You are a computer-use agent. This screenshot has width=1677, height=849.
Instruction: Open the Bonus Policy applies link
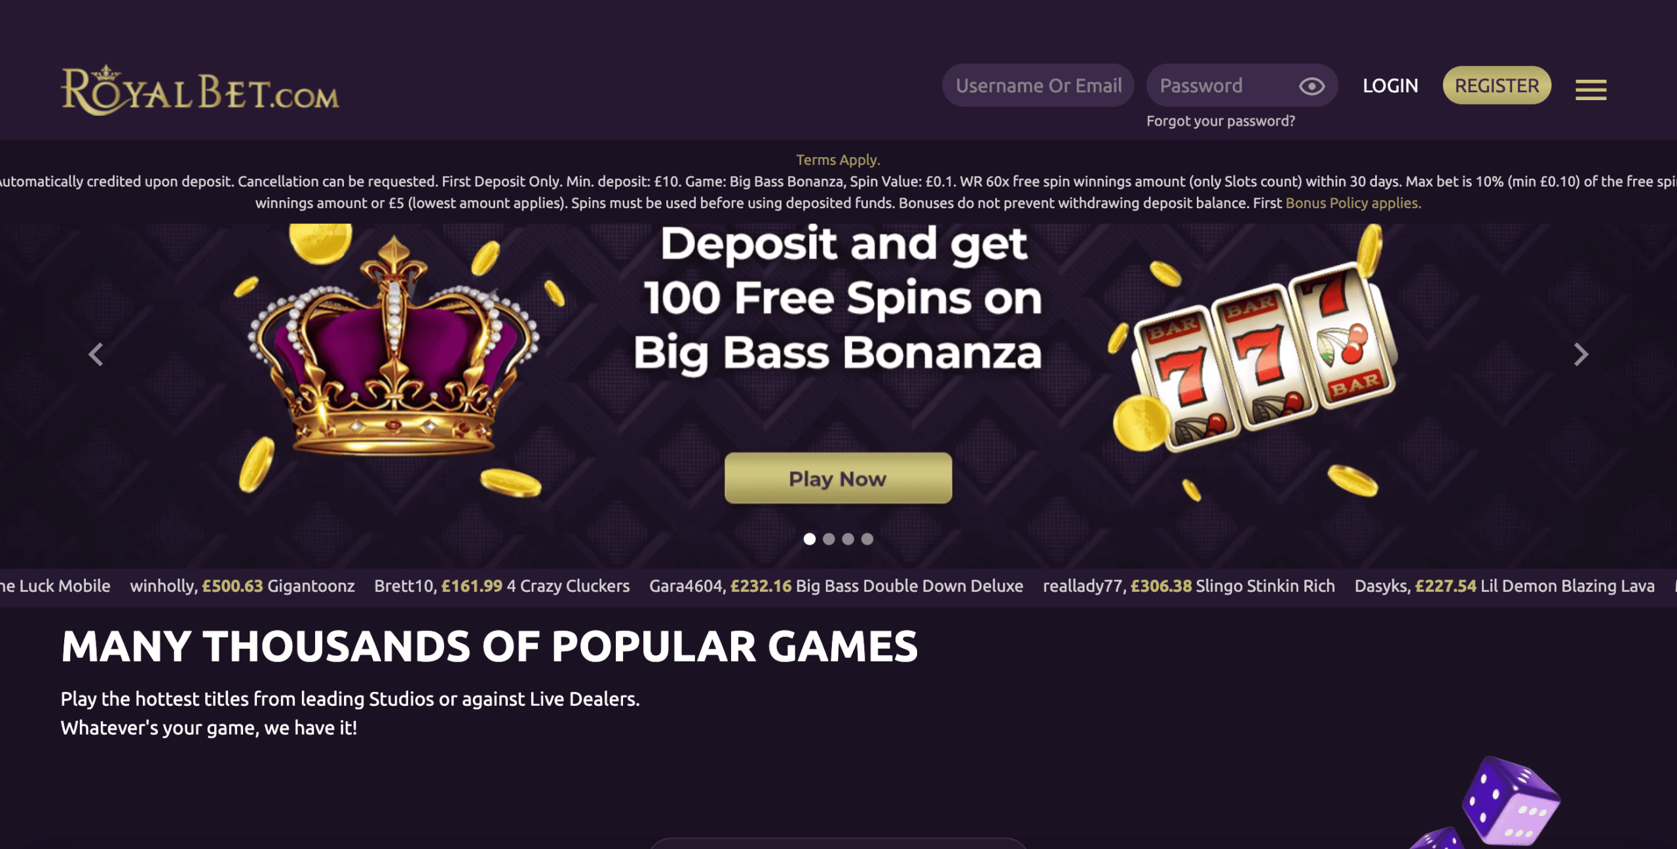click(1353, 203)
